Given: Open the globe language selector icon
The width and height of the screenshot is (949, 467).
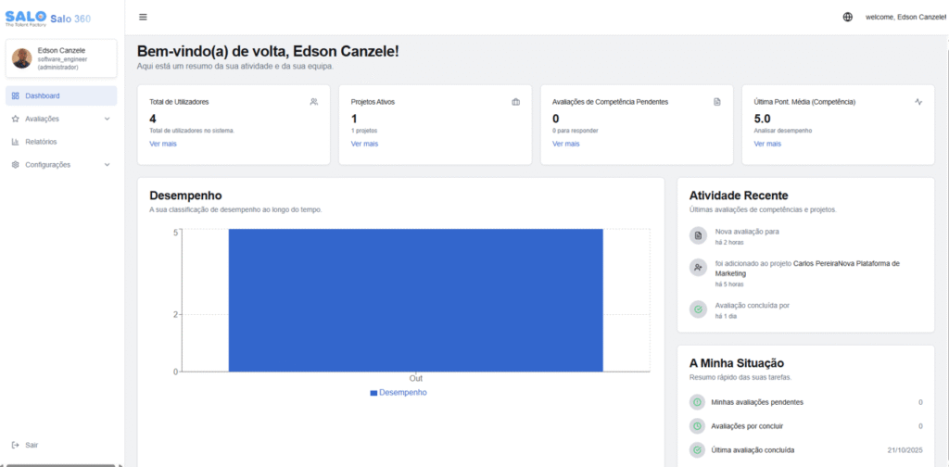Looking at the screenshot, I should coord(848,17).
